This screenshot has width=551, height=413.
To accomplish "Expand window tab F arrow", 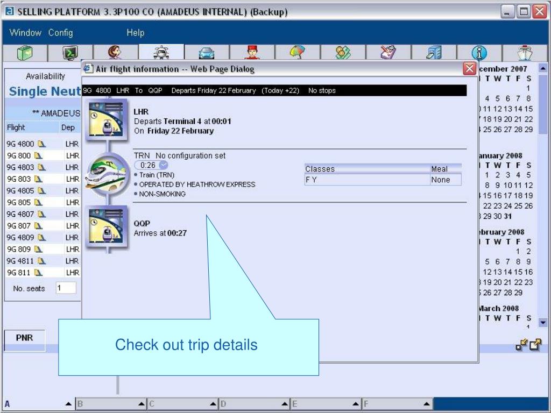I will click(427, 404).
